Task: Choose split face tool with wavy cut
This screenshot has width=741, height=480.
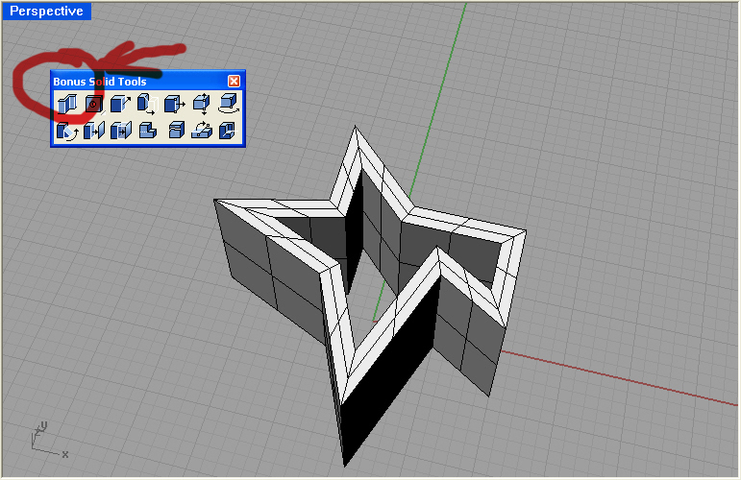Action: 176,130
